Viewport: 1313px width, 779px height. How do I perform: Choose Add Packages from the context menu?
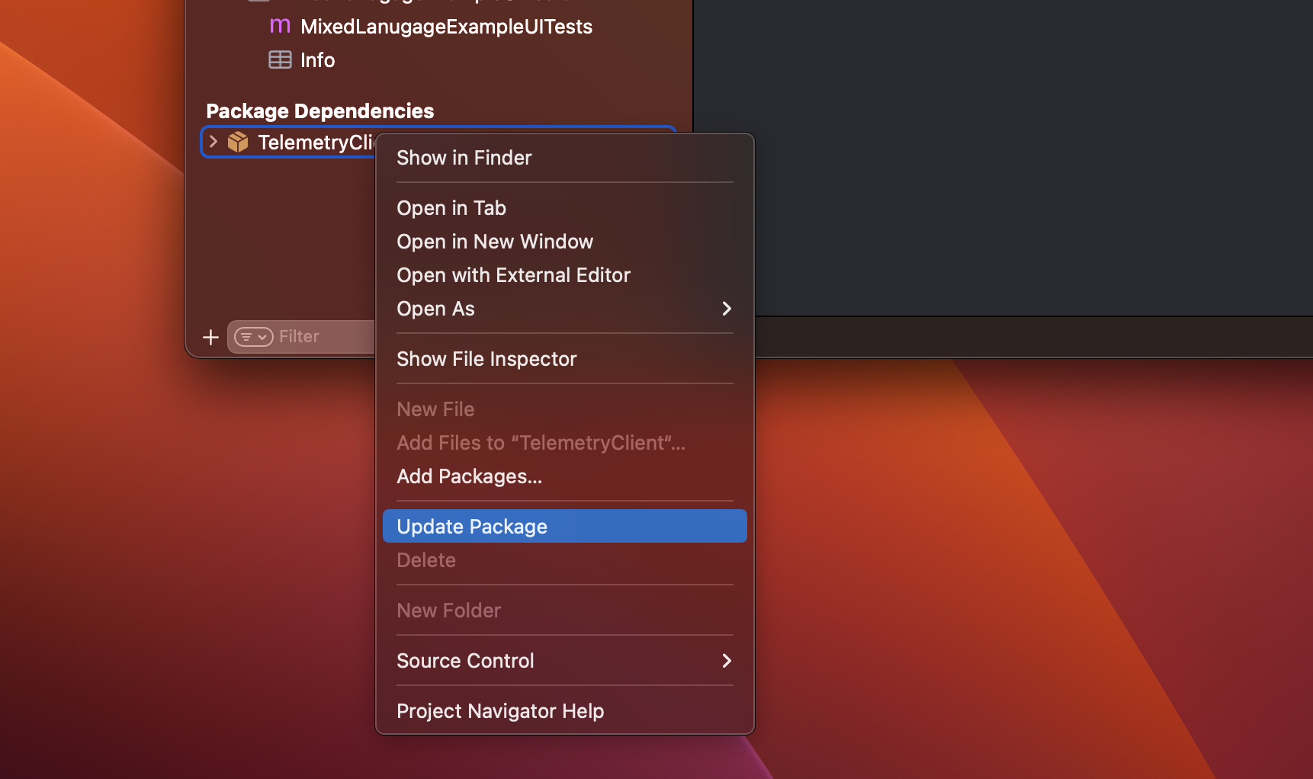(469, 476)
